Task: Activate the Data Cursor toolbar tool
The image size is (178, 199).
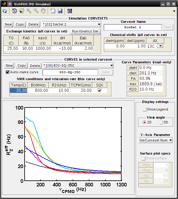Action: point(22,11)
